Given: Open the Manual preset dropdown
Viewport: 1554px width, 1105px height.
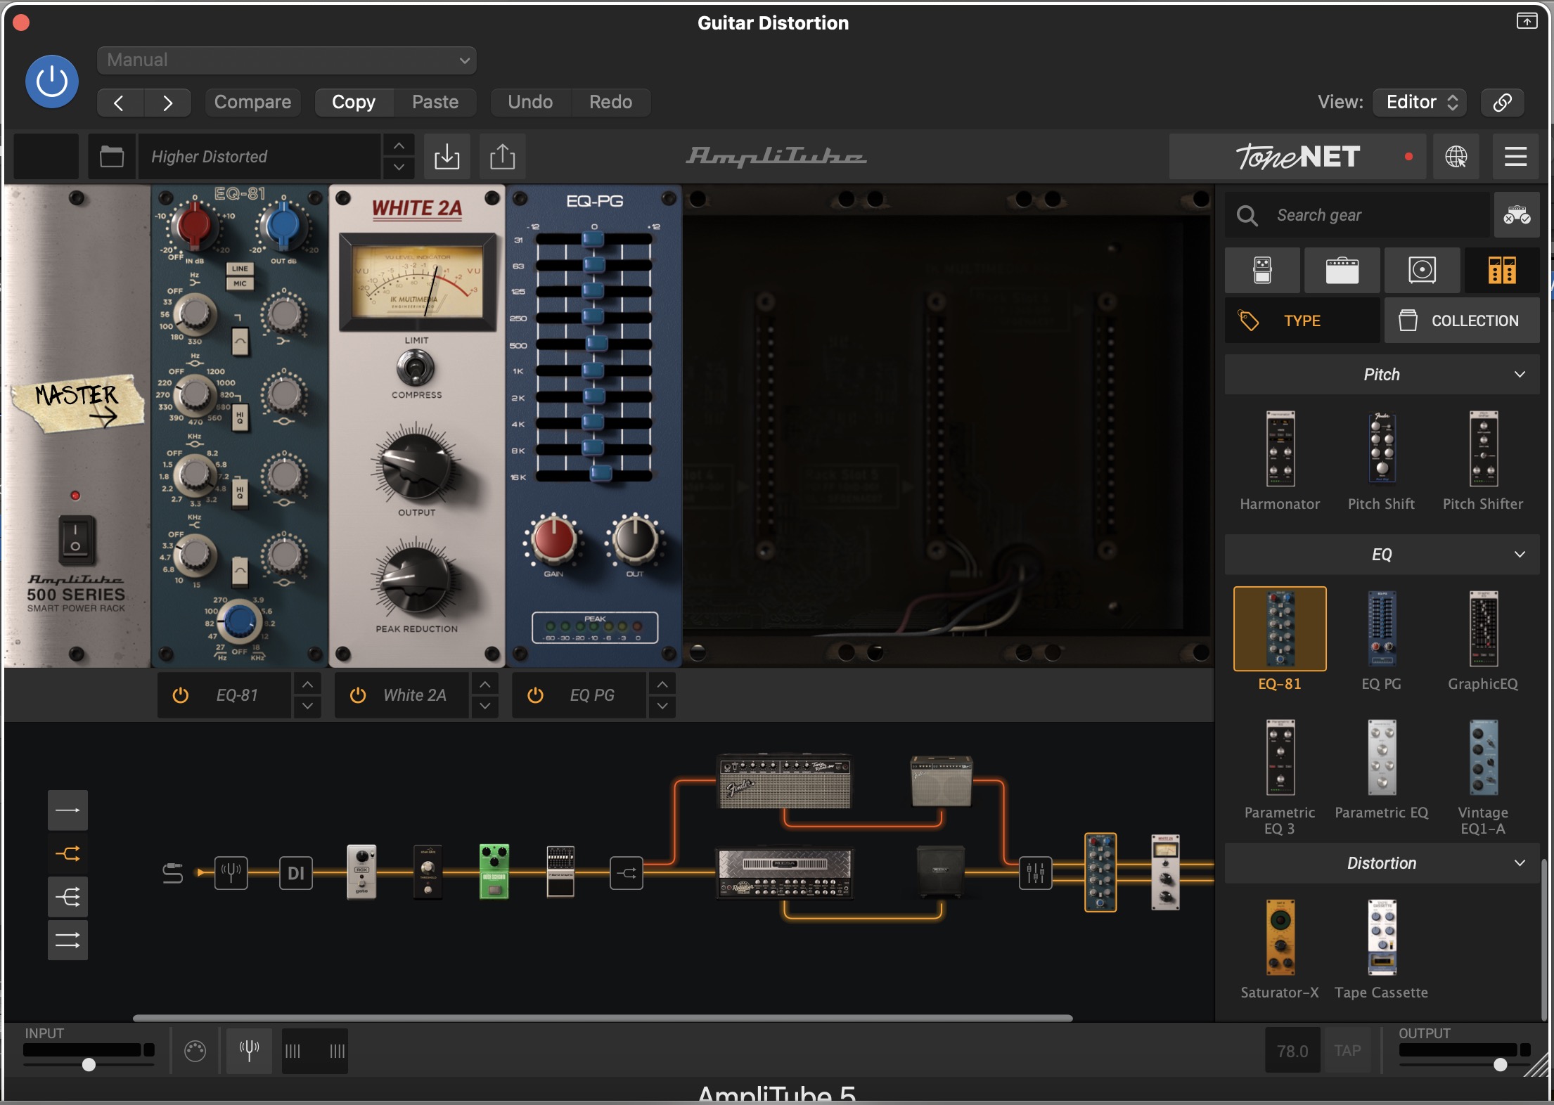Looking at the screenshot, I should pos(287,60).
